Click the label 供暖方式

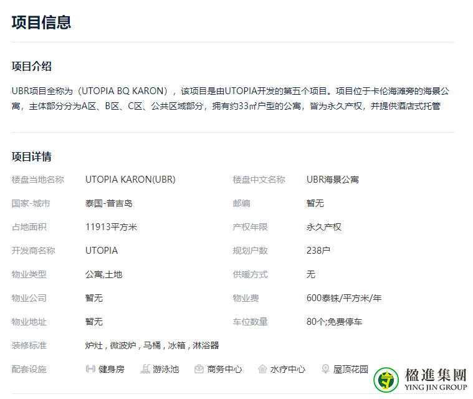pyautogui.click(x=250, y=274)
